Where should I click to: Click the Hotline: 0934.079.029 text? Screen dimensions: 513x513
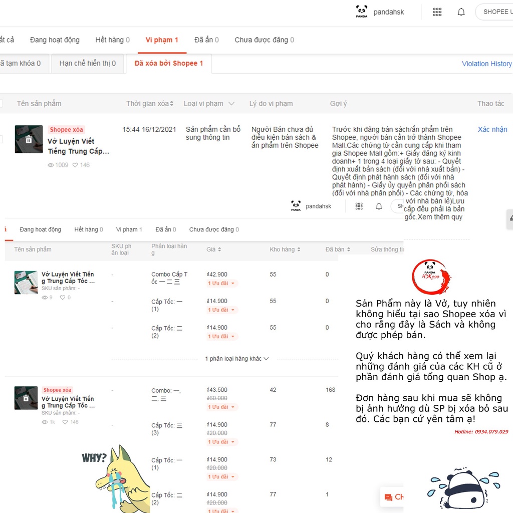tap(481, 432)
